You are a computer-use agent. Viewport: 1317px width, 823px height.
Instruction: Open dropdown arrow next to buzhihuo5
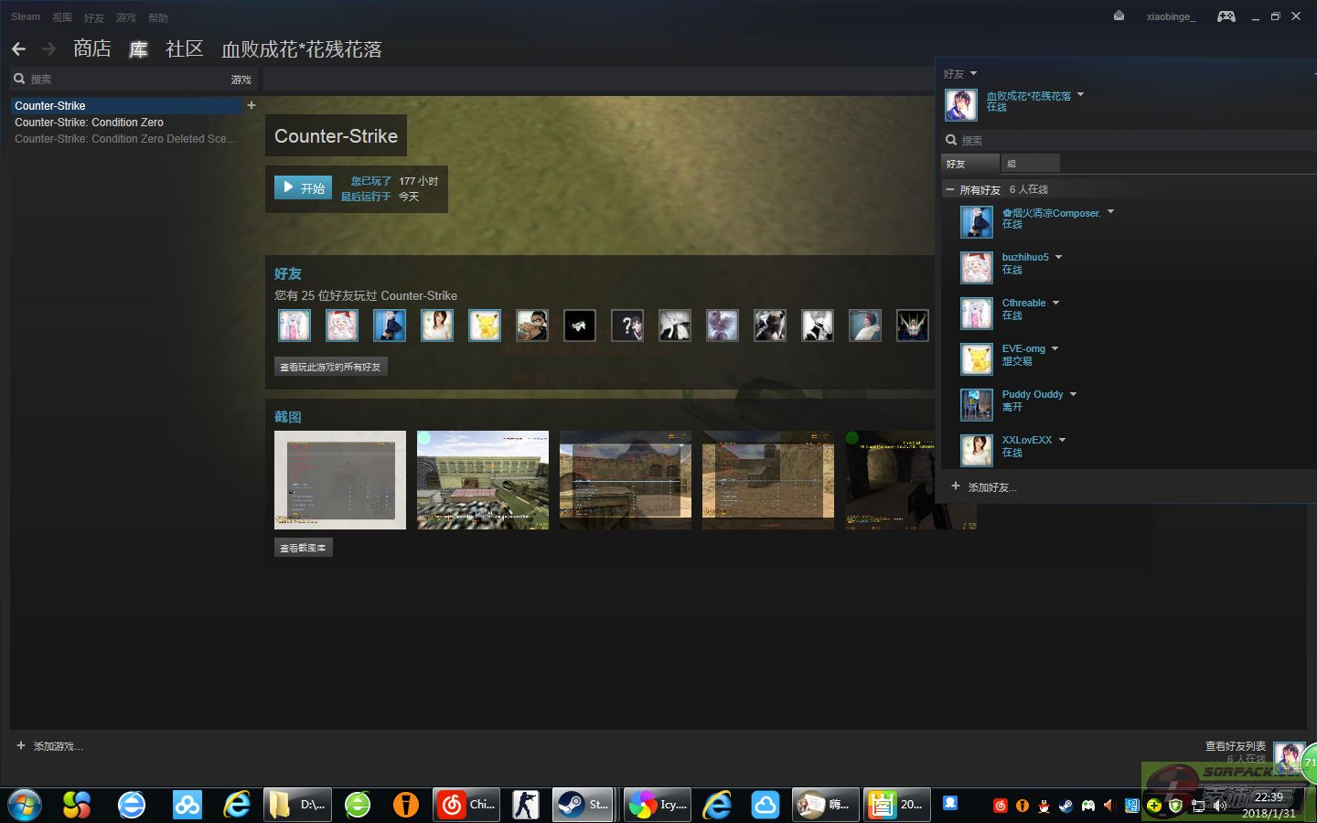pyautogui.click(x=1059, y=257)
